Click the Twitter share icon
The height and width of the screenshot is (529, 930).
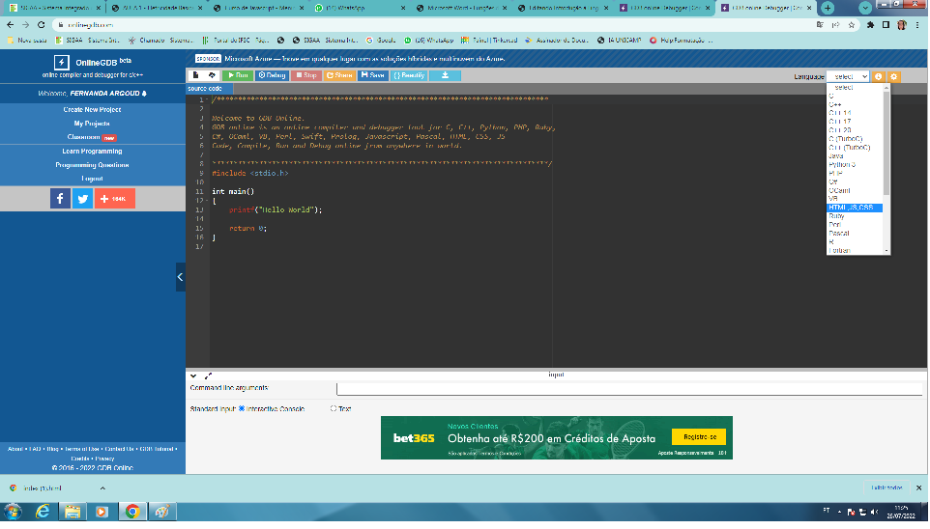[x=83, y=198]
